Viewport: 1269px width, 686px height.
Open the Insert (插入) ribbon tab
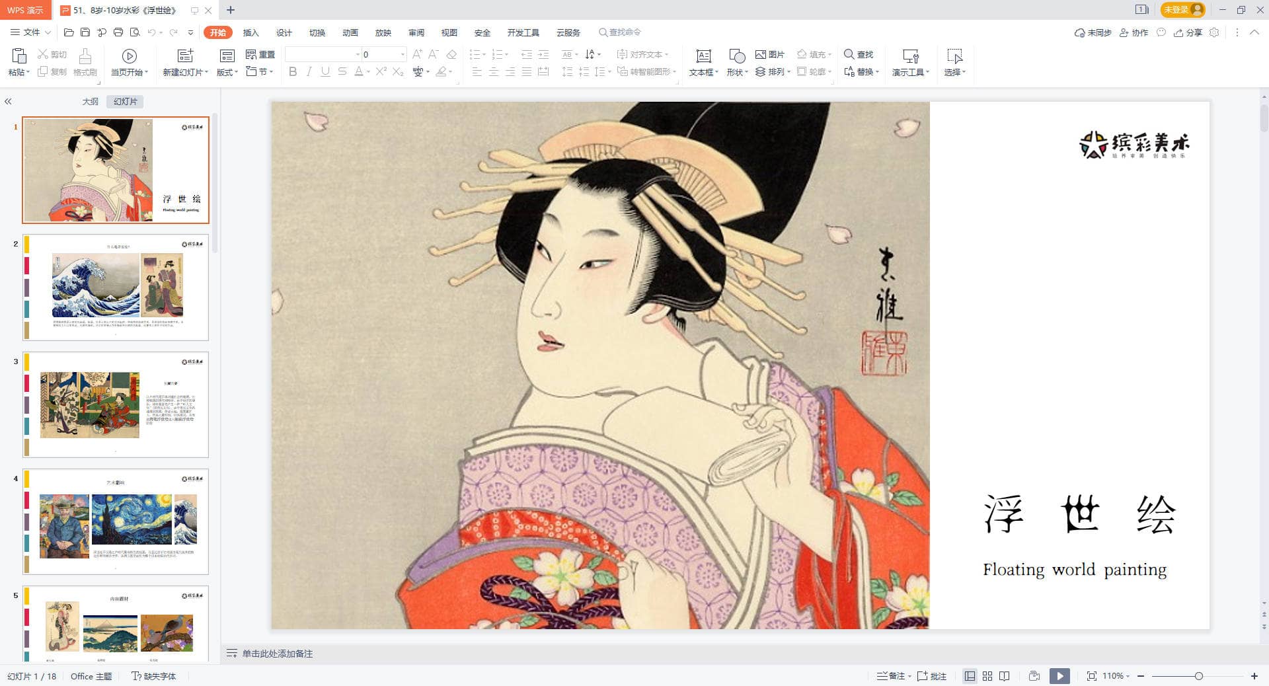tap(250, 32)
